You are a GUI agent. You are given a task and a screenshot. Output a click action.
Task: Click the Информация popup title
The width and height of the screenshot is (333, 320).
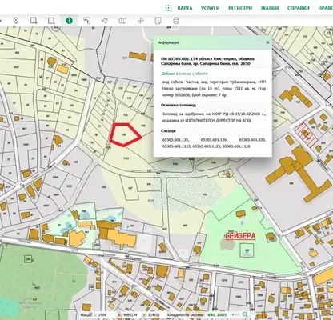click(168, 42)
